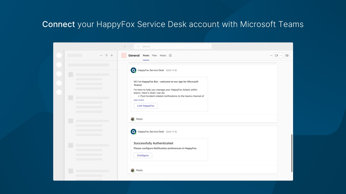The height and width of the screenshot is (194, 346).
Task: Expand the welcome message with see more
Action: pos(139,100)
